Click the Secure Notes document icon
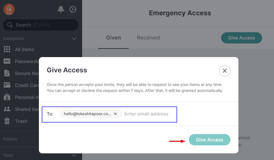This screenshot has width=274, height=160. [x=7, y=73]
